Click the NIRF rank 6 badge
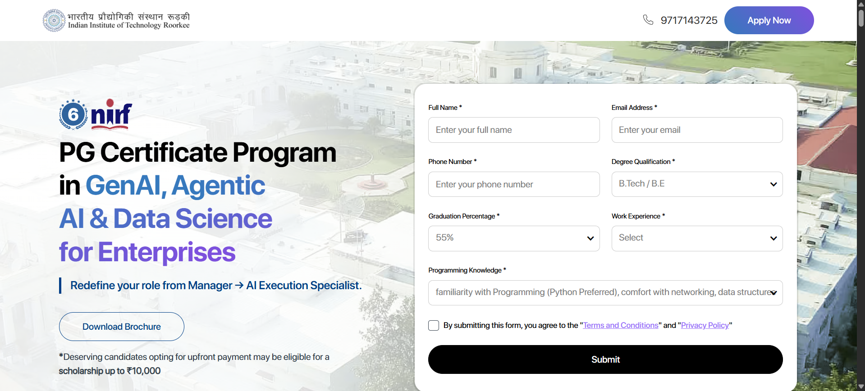 tap(73, 114)
